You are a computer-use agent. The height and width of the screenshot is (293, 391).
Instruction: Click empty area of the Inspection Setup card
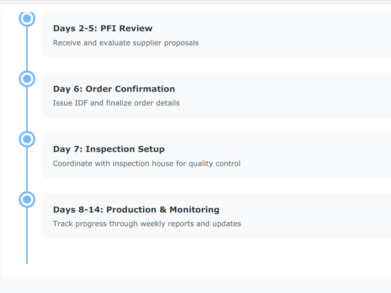(312, 155)
